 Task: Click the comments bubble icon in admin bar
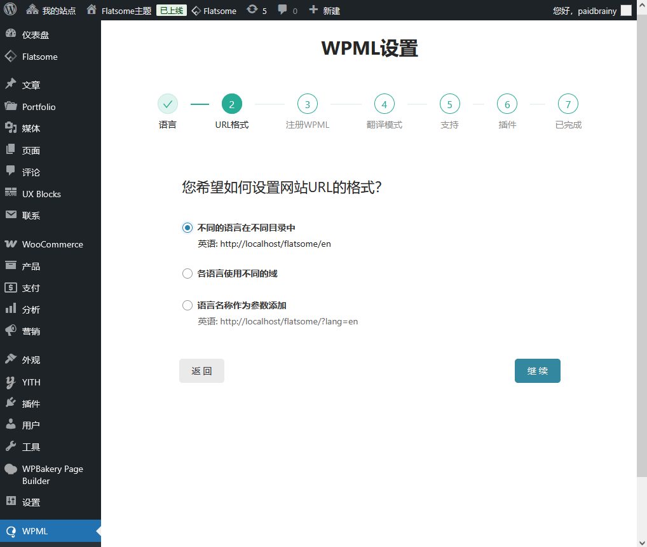[283, 10]
